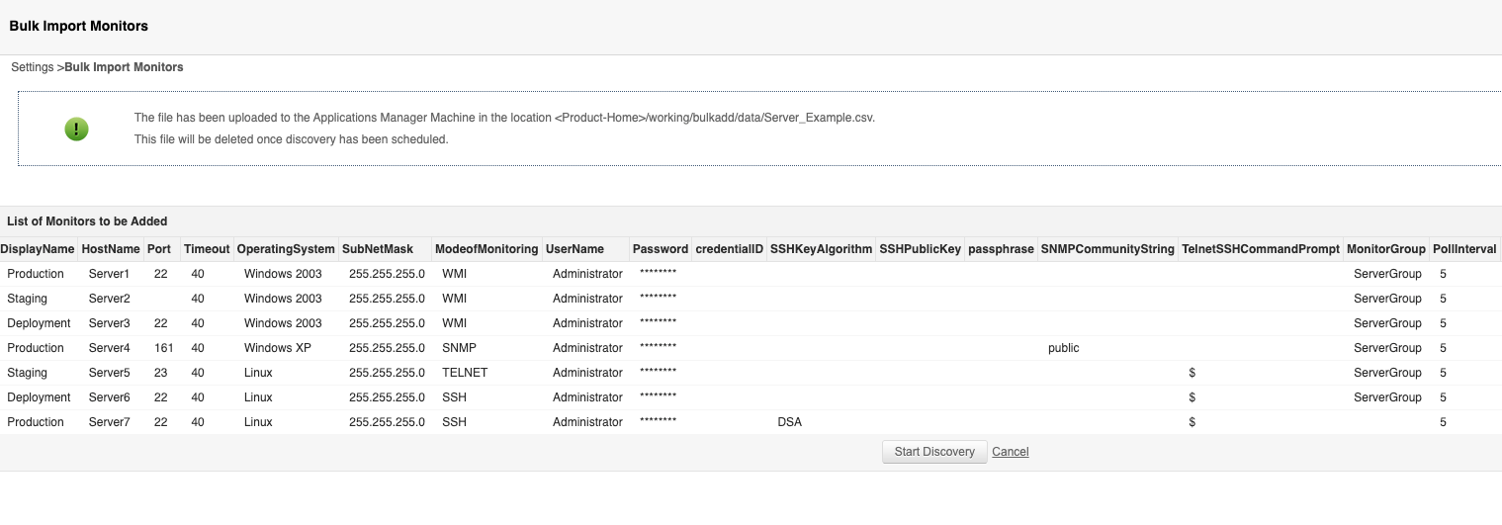Select the HostName column header
The height and width of the screenshot is (525, 1502).
pyautogui.click(x=111, y=249)
